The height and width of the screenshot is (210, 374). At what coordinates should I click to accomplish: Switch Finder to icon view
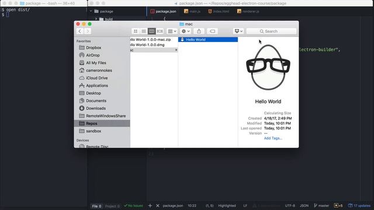(x=136, y=31)
